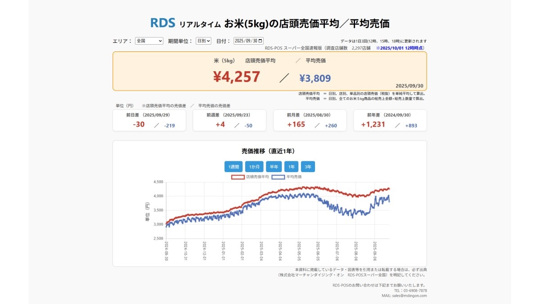The image size is (540, 304).
Task: Open the calendar picker icon in date field
Action: click(x=261, y=41)
